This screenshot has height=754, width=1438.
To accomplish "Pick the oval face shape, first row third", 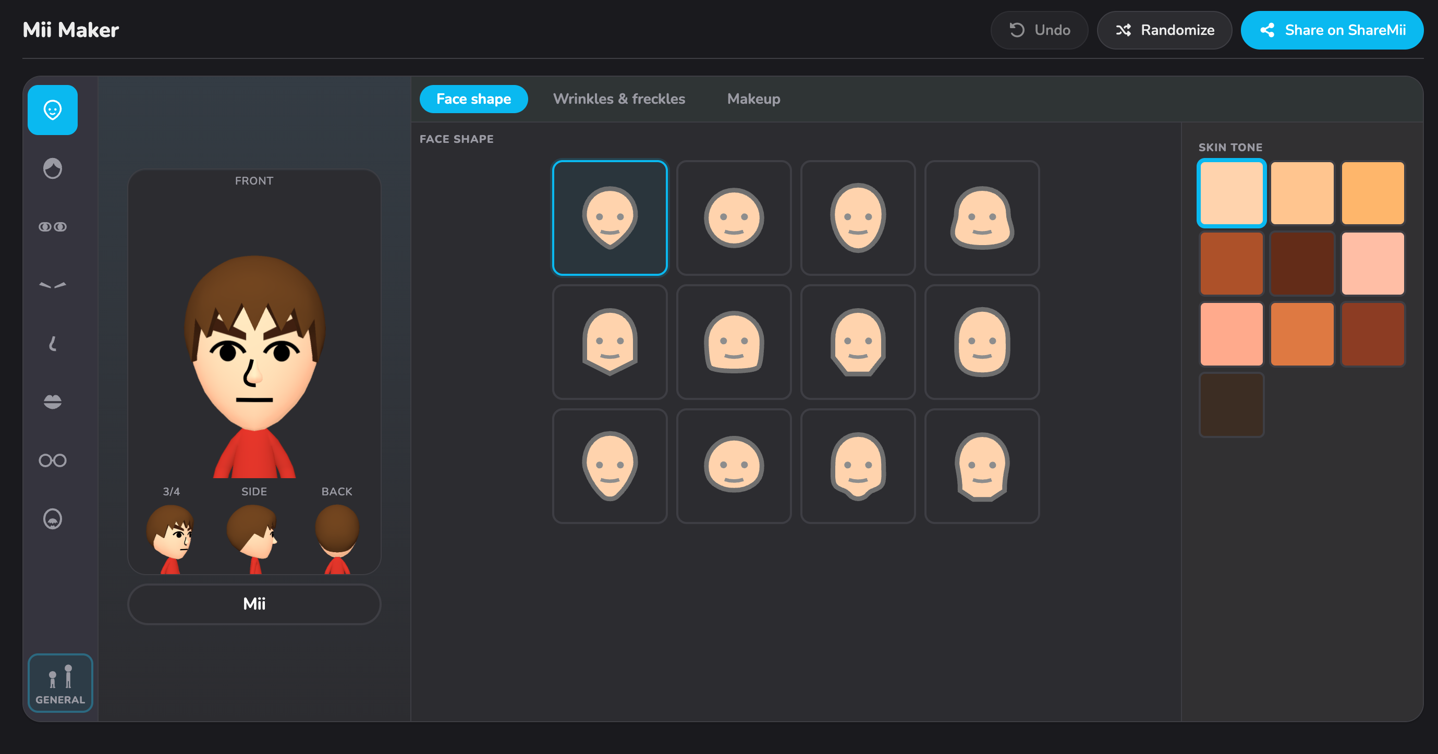I will point(858,217).
